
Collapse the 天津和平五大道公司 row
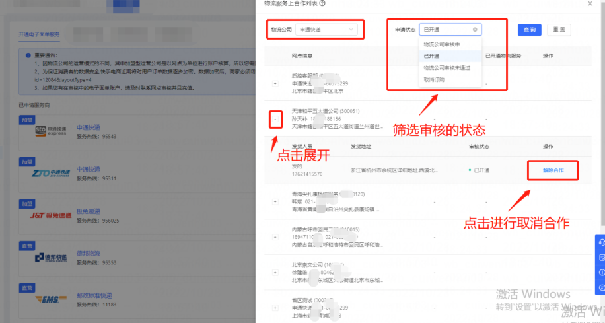pos(276,120)
